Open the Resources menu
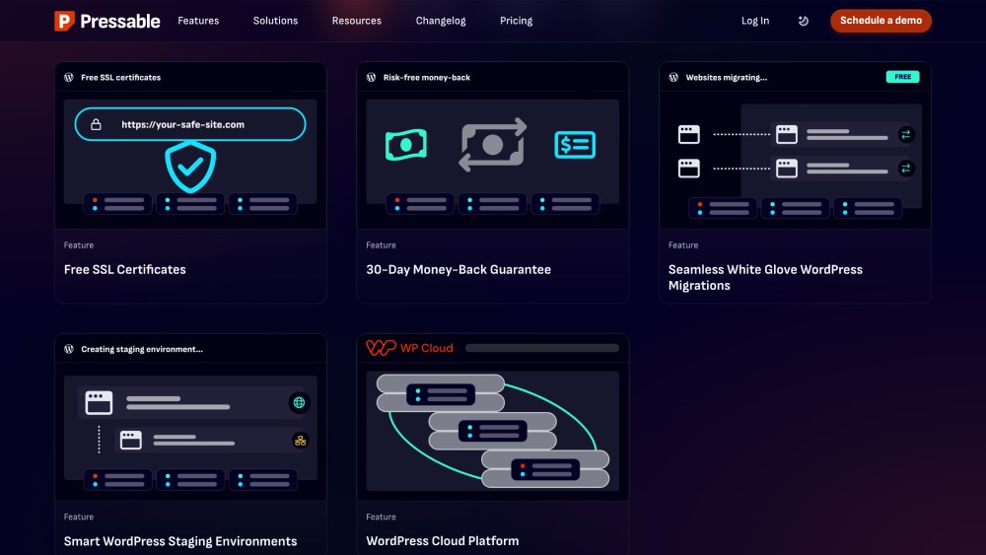The image size is (986, 555). [357, 21]
